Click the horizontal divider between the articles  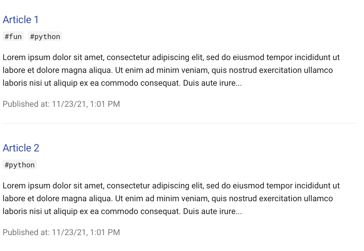[179, 123]
